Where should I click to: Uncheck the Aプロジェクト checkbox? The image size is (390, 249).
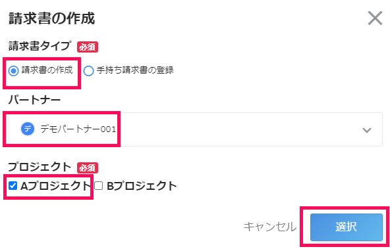click(13, 185)
